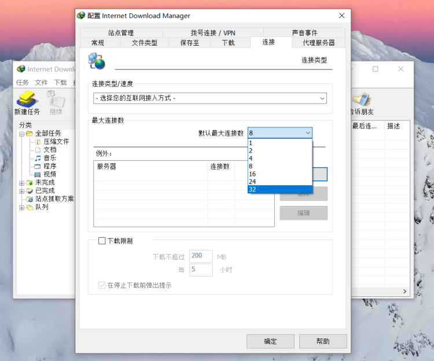Maximize the main IDM window

click(x=376, y=69)
